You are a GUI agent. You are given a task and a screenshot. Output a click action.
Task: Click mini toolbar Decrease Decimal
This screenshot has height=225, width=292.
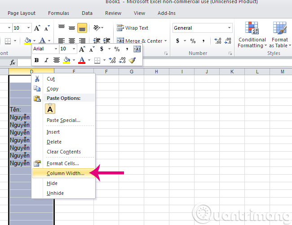pos(122,60)
